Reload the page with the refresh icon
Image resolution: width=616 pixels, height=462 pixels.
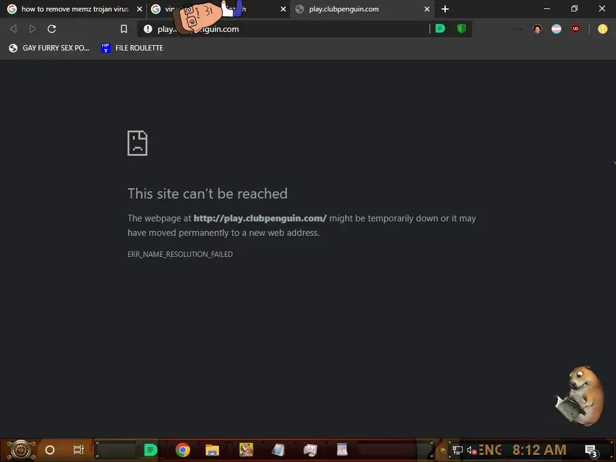(x=52, y=29)
